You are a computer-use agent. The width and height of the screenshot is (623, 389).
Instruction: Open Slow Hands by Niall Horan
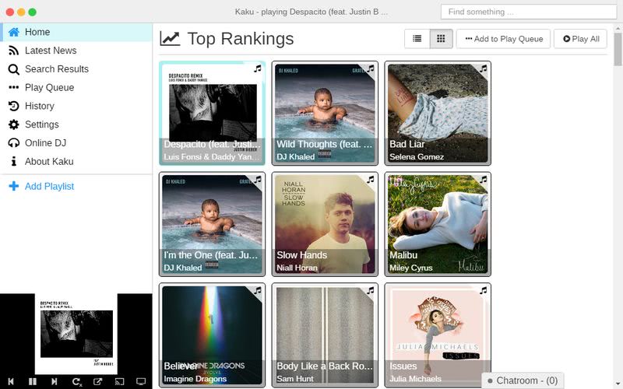(x=325, y=224)
